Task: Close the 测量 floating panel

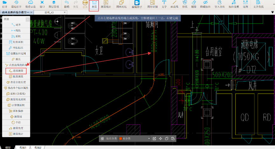Action: [x=28, y=19]
